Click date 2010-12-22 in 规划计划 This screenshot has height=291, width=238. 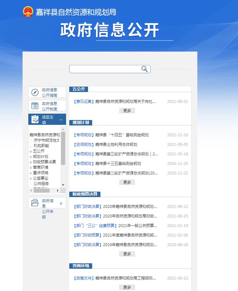(178, 173)
